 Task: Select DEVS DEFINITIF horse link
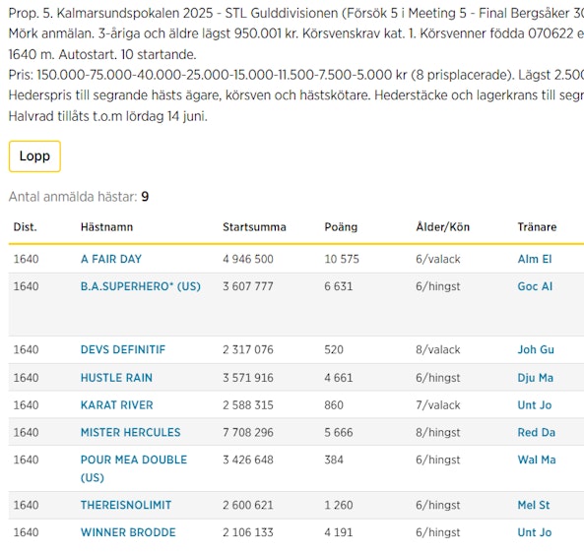click(x=123, y=349)
